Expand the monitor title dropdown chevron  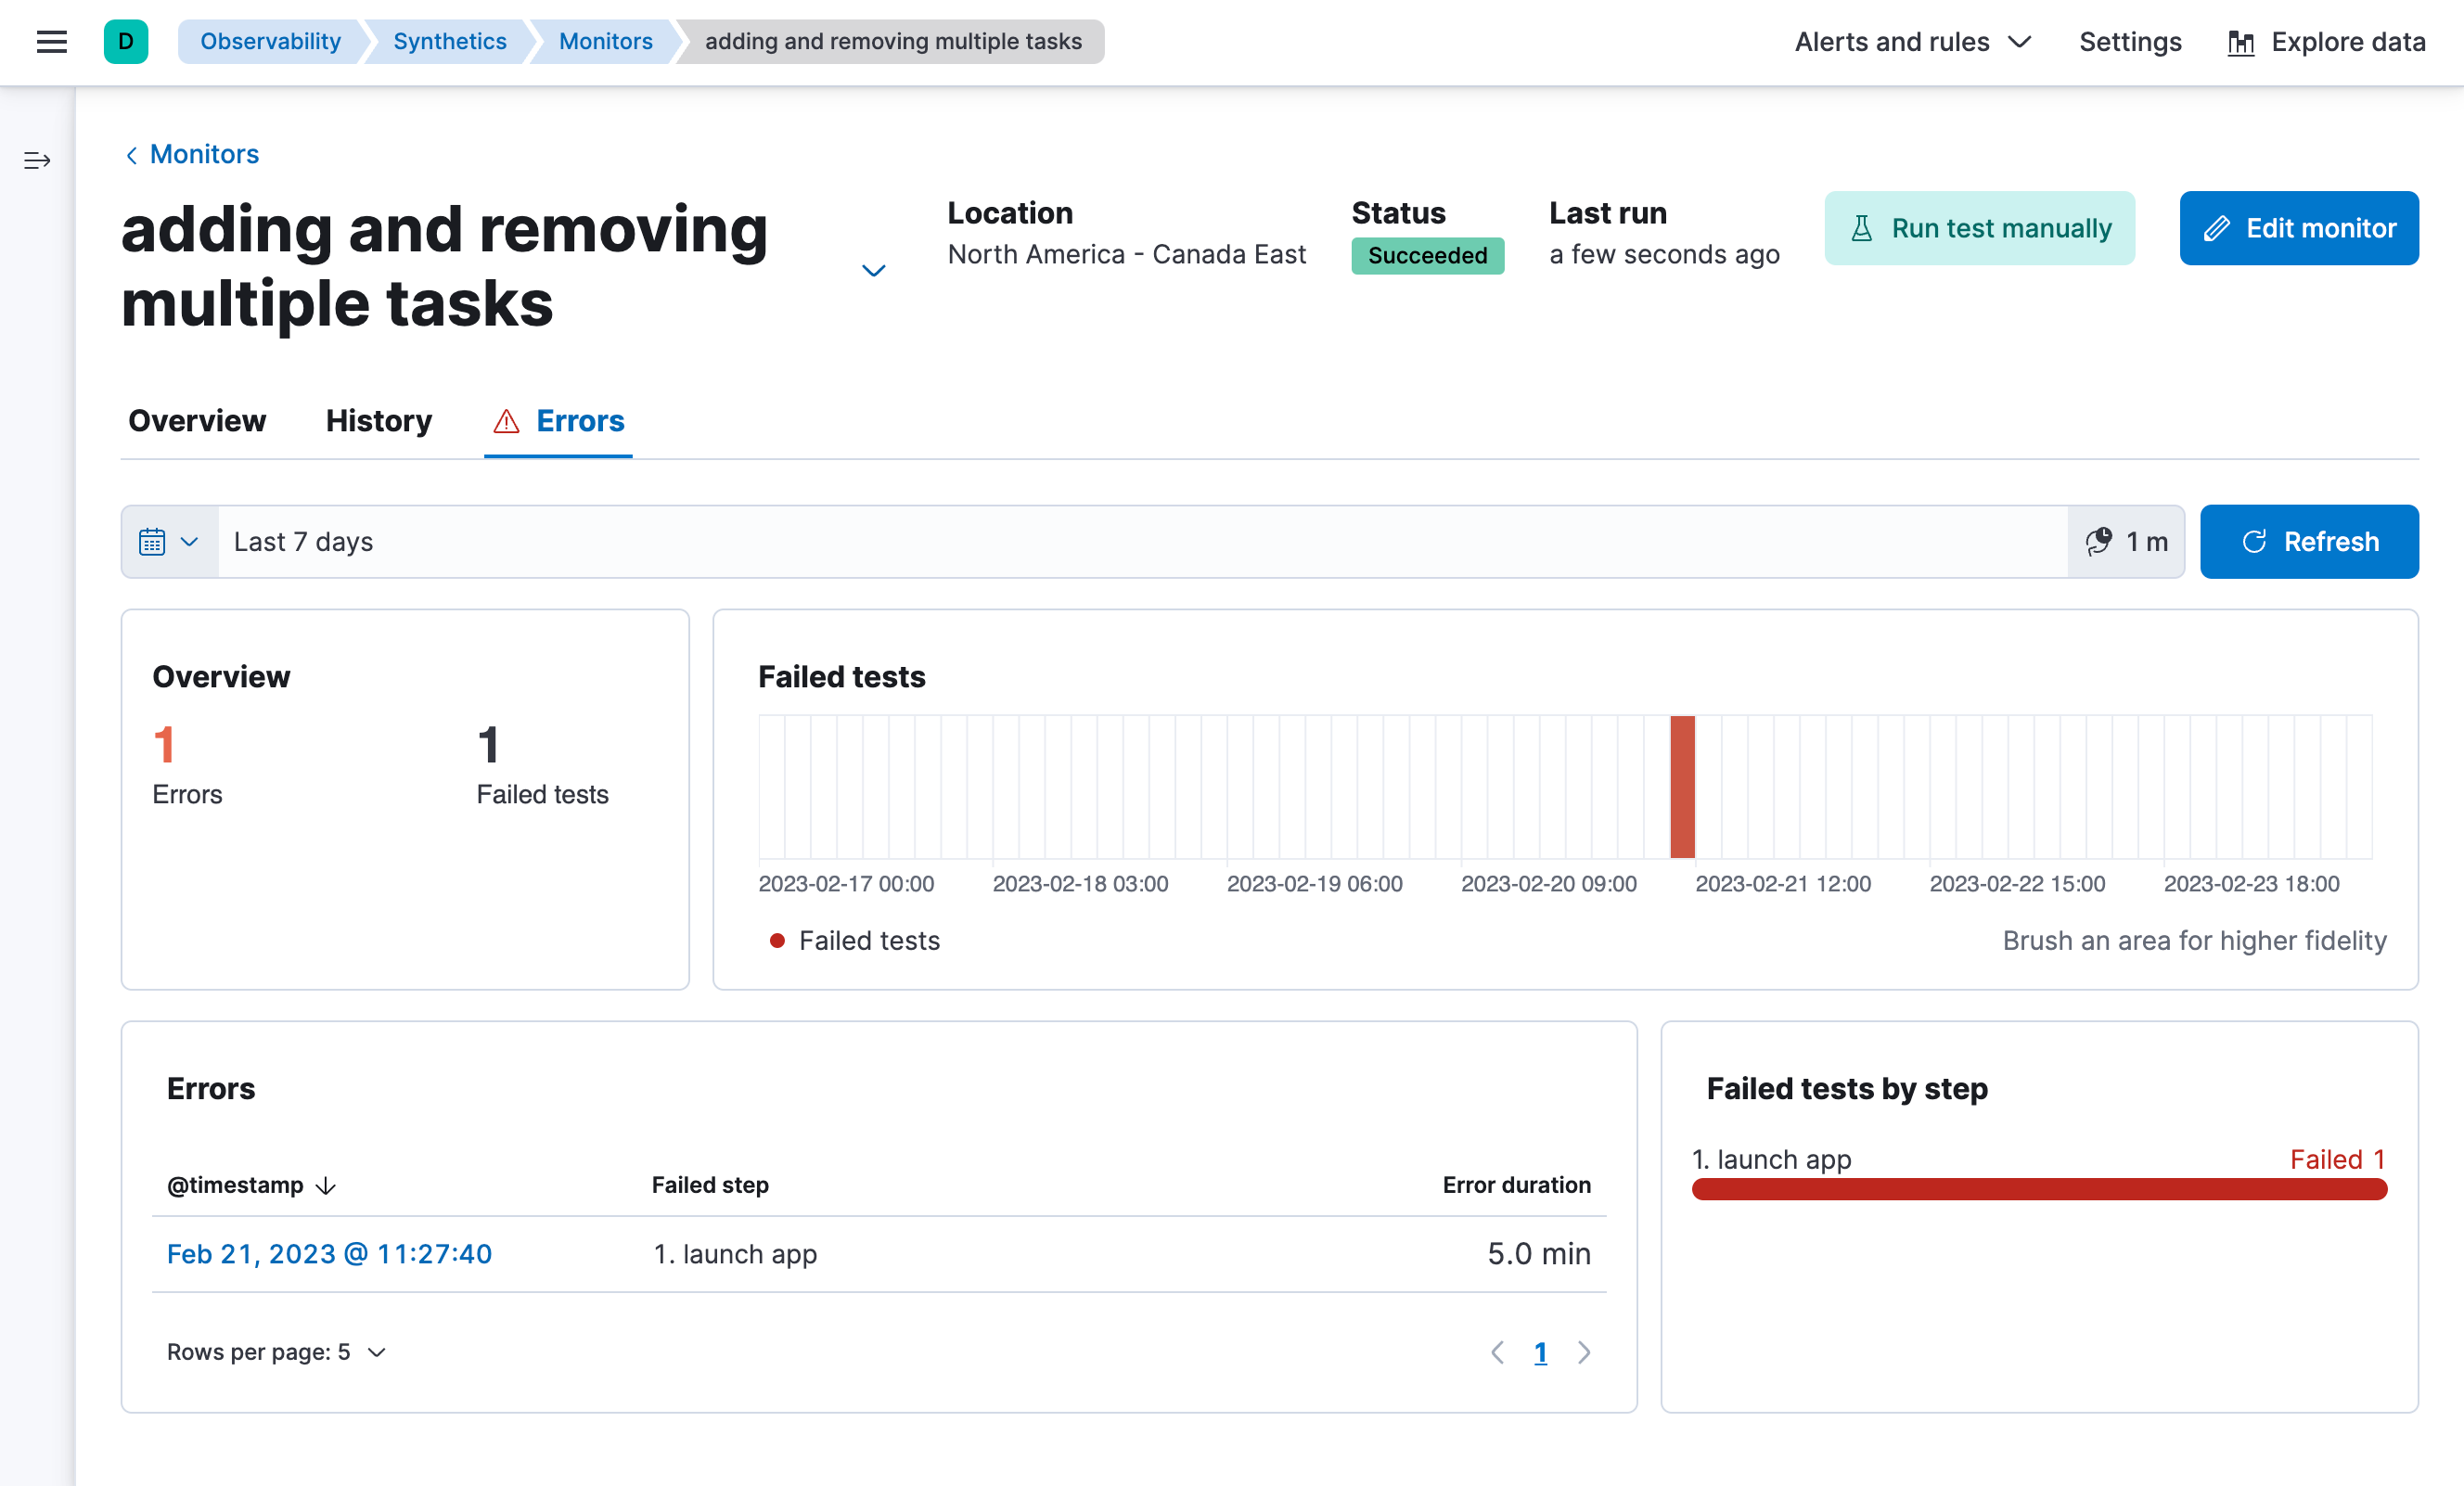point(873,269)
